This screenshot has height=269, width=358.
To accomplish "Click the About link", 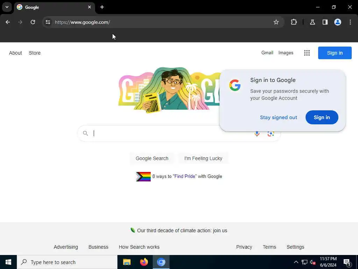I will click(15, 53).
